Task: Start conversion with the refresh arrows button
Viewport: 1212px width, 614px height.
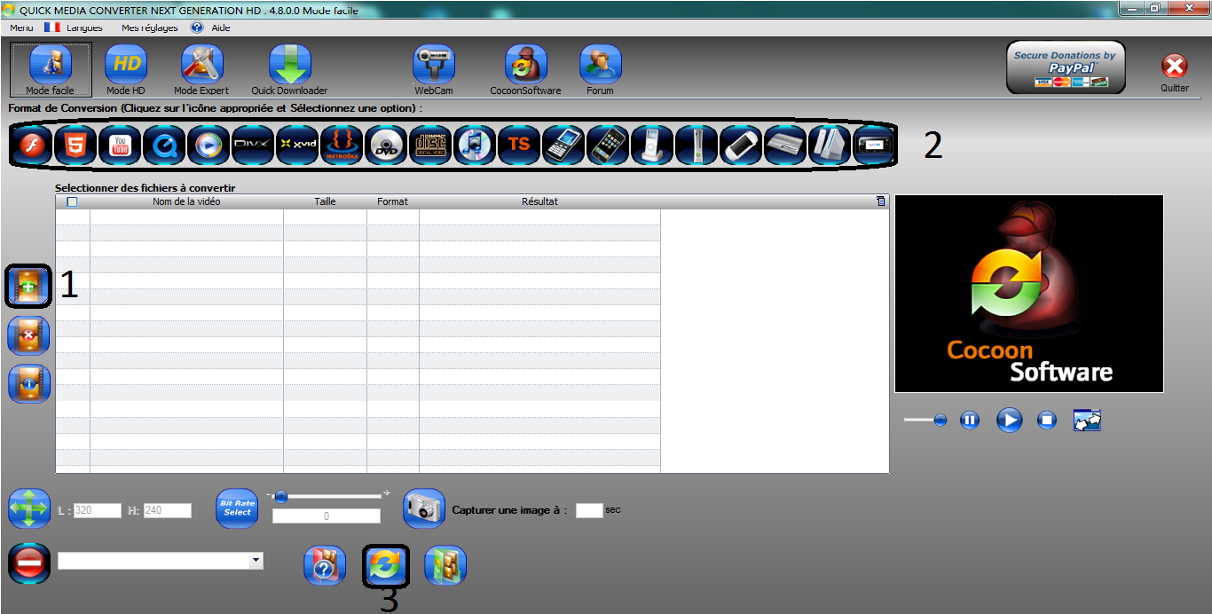Action: pos(386,565)
